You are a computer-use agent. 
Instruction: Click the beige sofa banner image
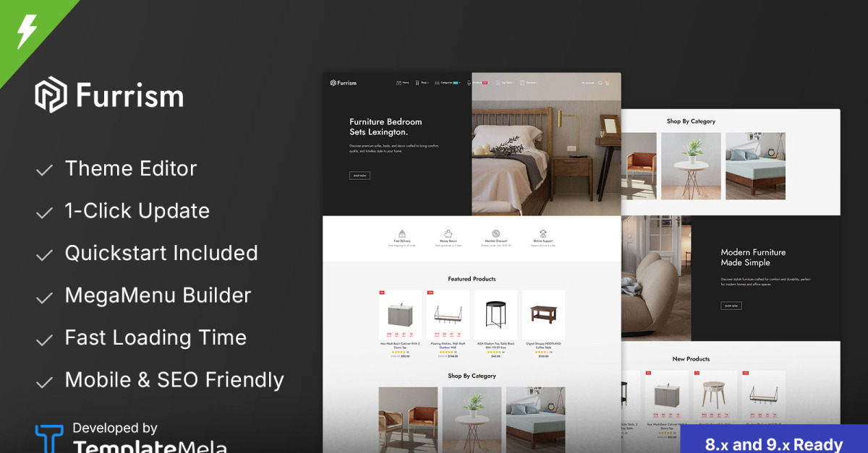656,278
